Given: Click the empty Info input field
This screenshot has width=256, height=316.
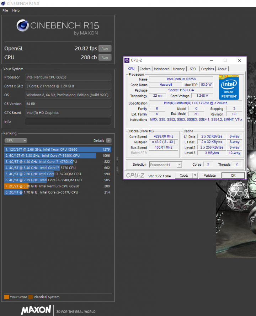Looking at the screenshot, I should point(68,122).
